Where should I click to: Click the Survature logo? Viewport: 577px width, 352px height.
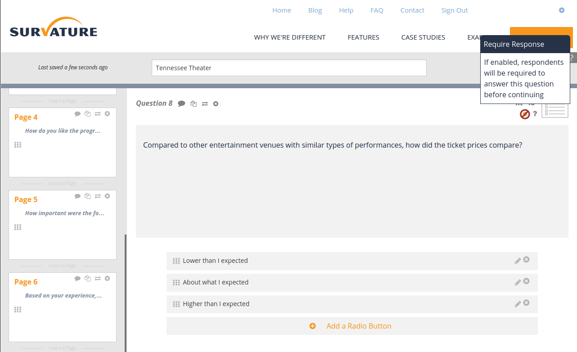click(54, 27)
